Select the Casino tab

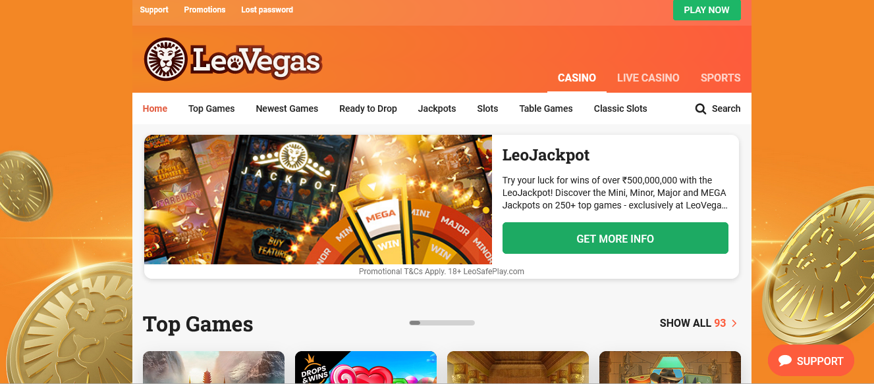click(x=577, y=78)
